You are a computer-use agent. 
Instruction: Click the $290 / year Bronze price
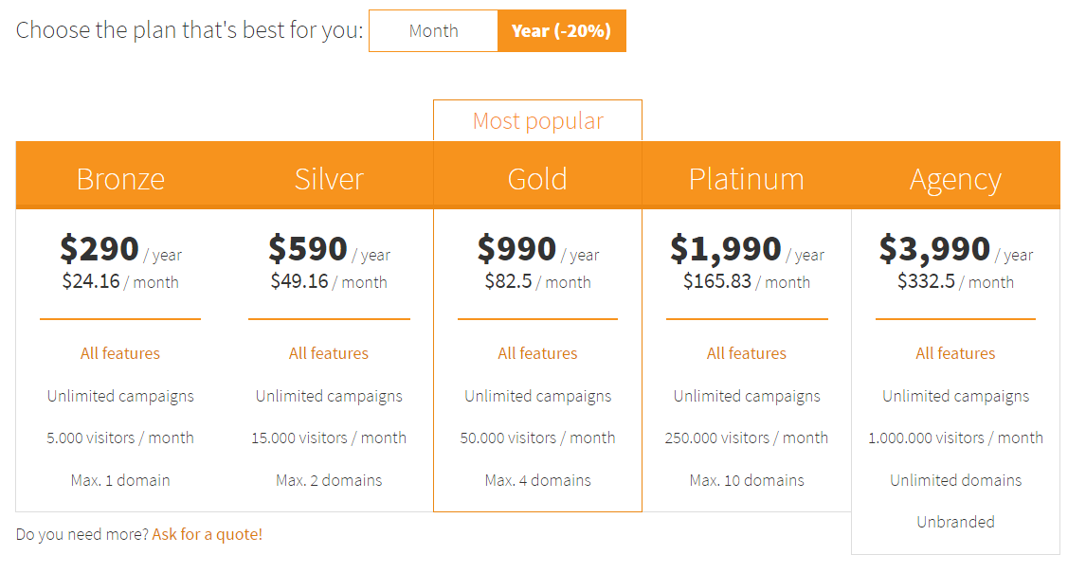pos(120,249)
